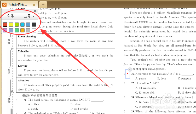Click answer option 'C. penguin'
Image resolution: width=196 pixels, height=114 pixels.
coord(185,78)
